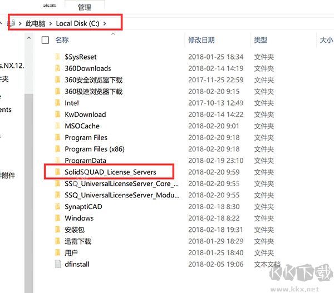
Task: Open the chevron before 此电脑 in breadcrumb
Action: (20, 23)
